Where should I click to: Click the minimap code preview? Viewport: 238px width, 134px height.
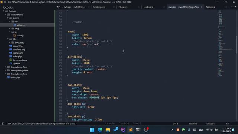225,43
